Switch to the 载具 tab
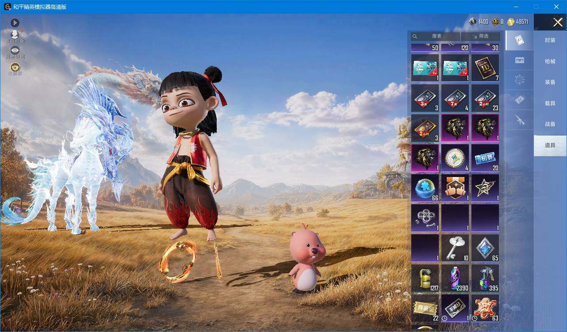Screen dimensions: 567x332 tap(550, 103)
